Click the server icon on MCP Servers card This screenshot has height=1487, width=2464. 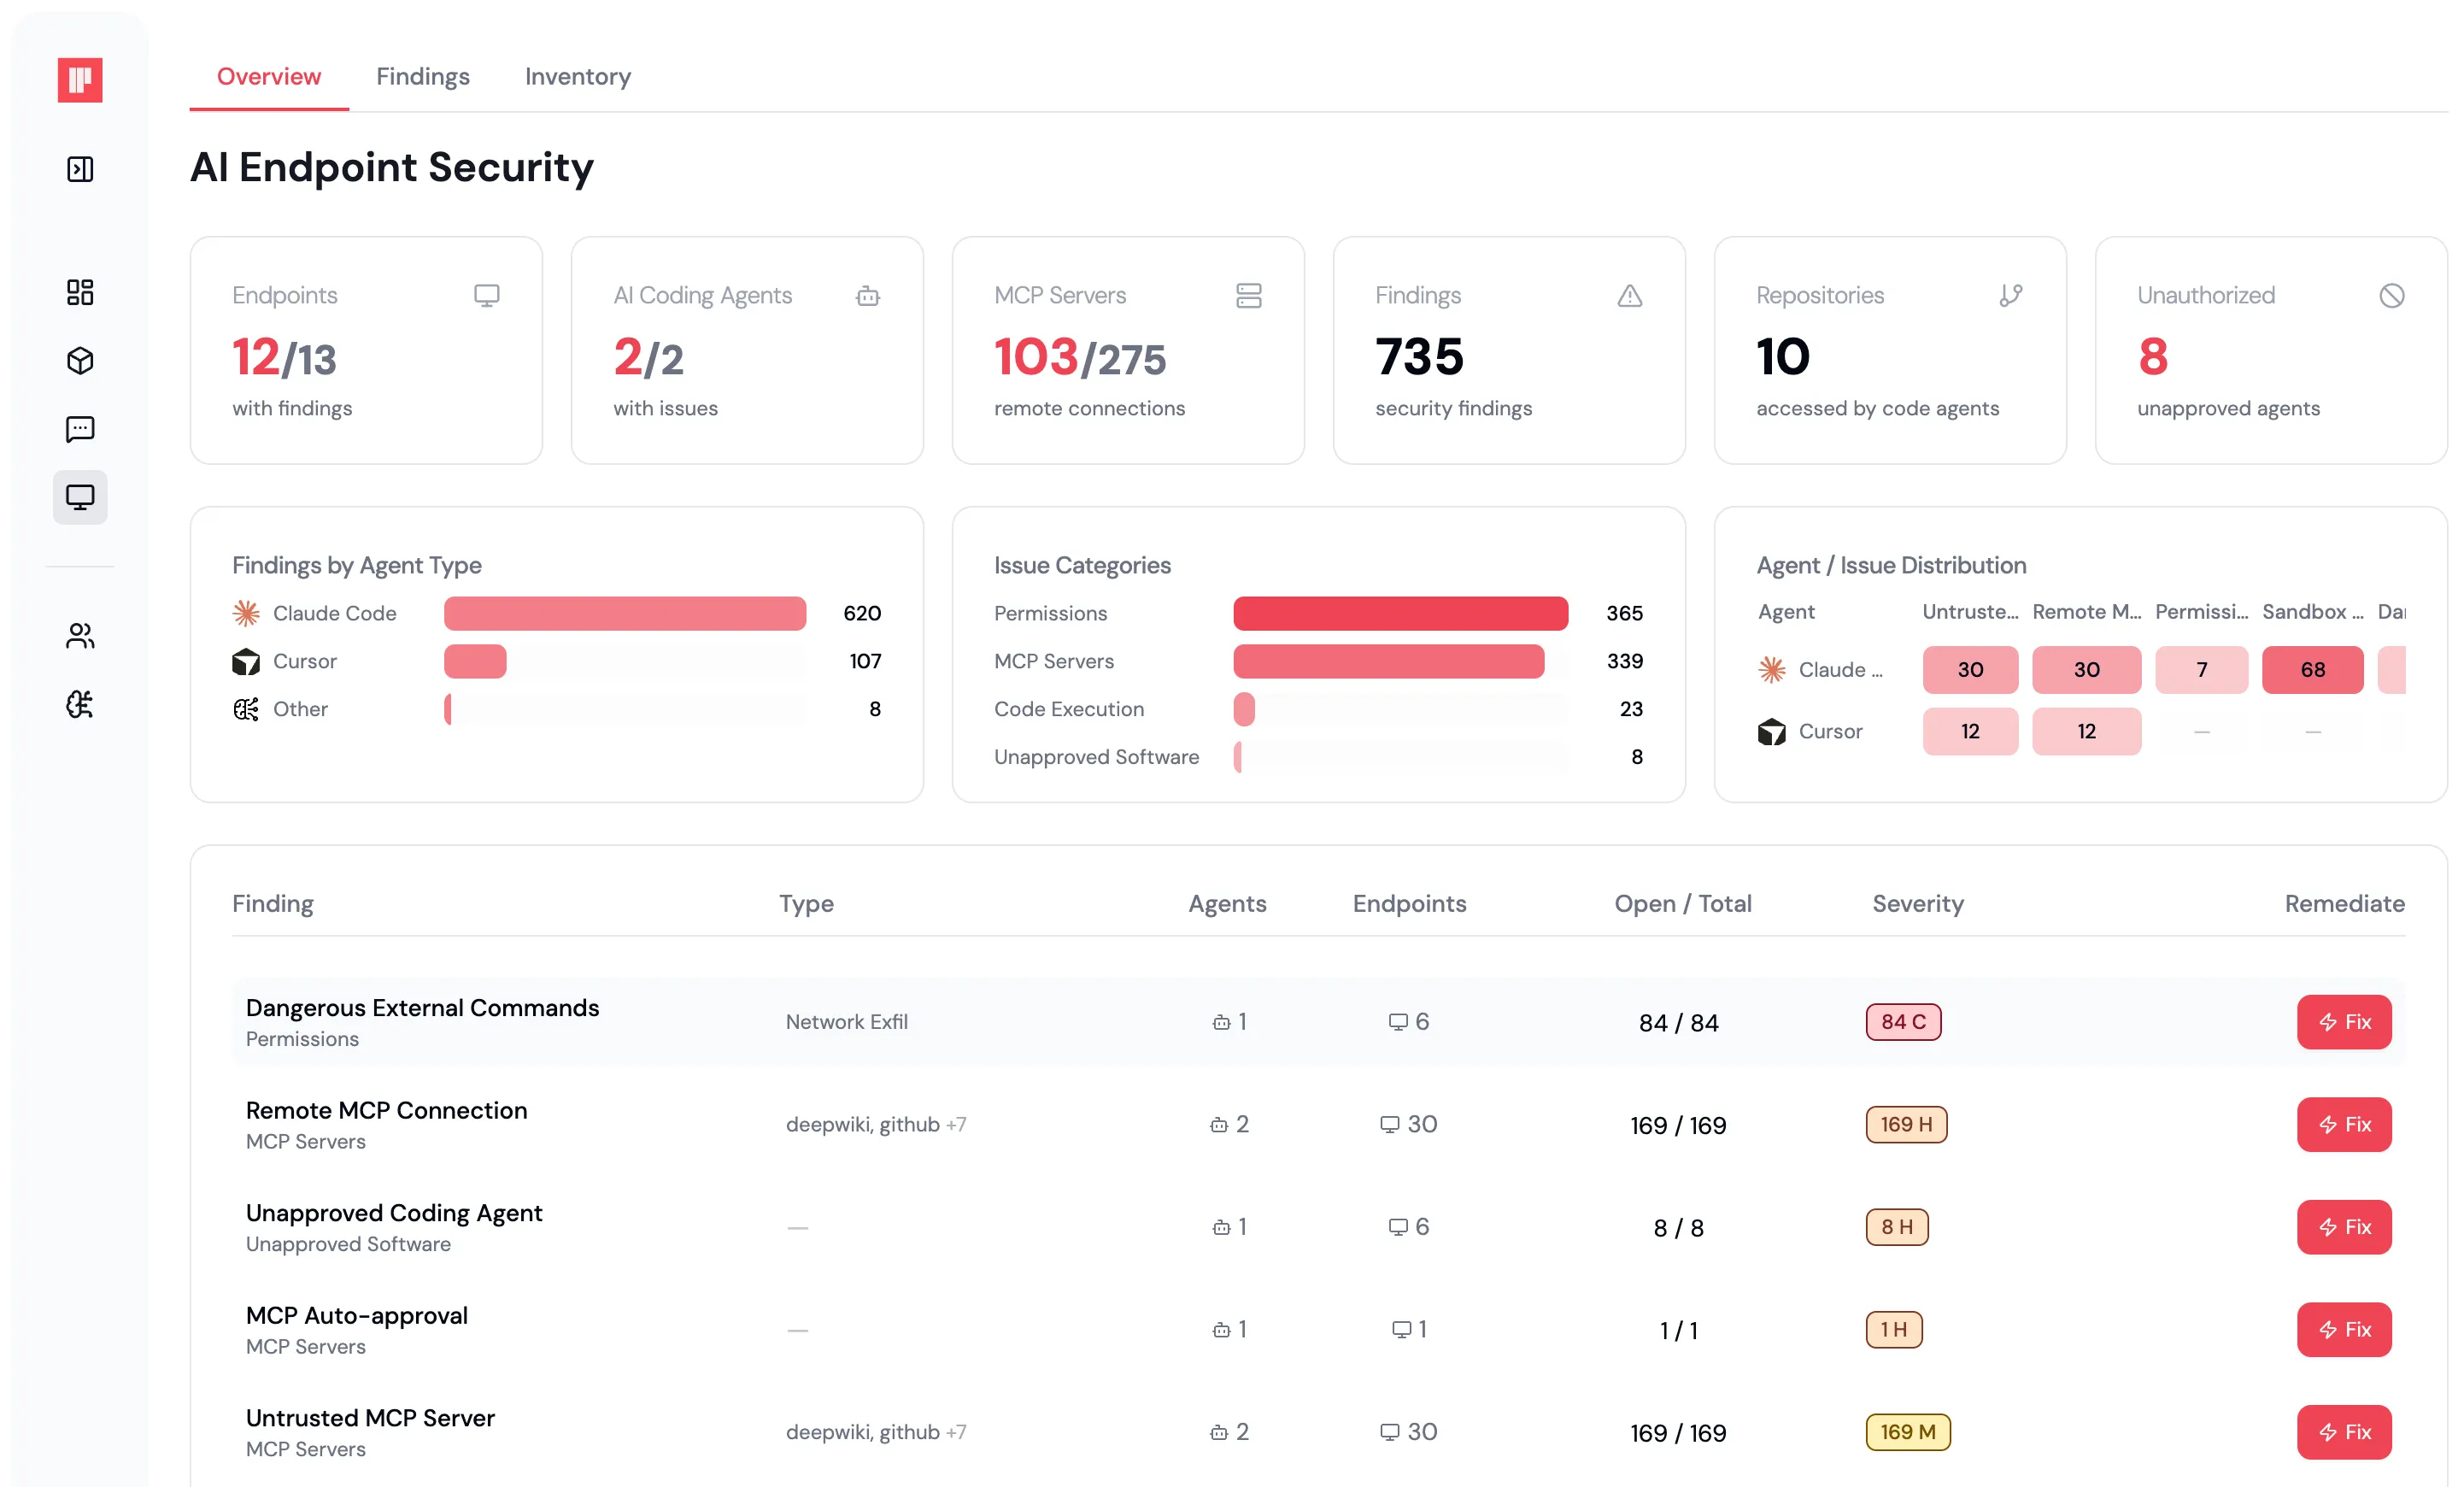(1248, 296)
